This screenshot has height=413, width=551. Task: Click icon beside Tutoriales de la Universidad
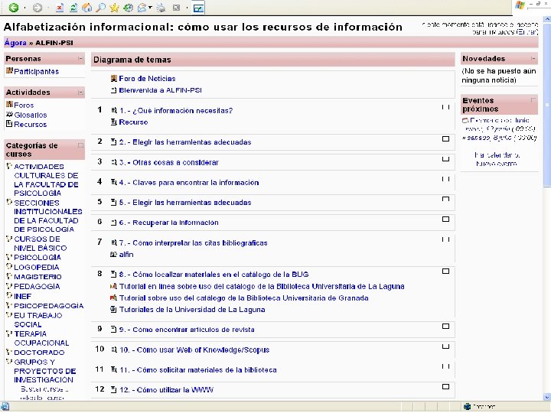[x=113, y=310]
